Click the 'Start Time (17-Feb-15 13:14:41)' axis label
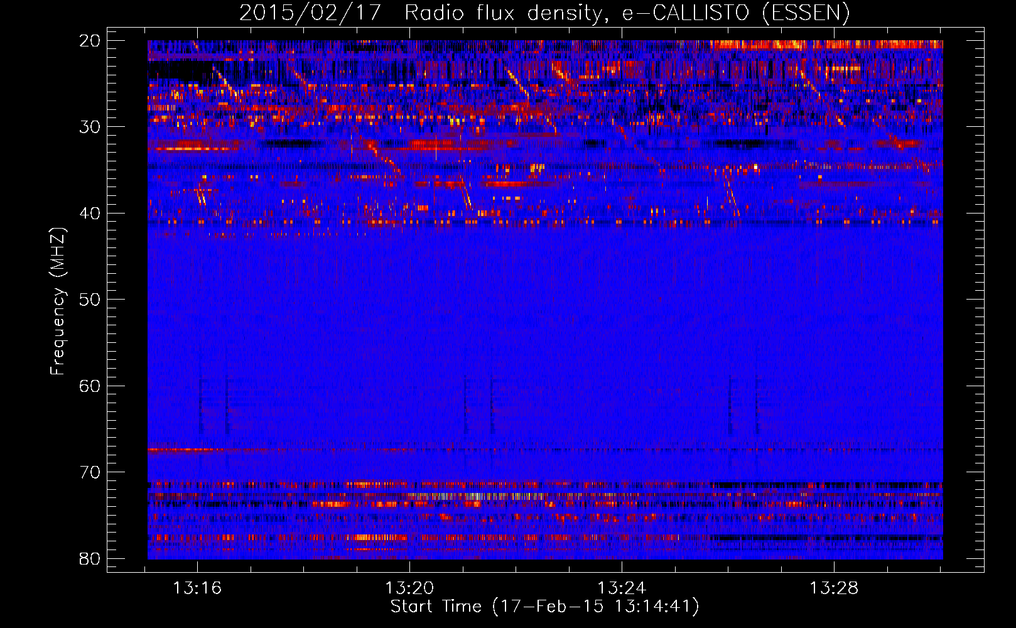Image resolution: width=1016 pixels, height=628 pixels. point(544,607)
